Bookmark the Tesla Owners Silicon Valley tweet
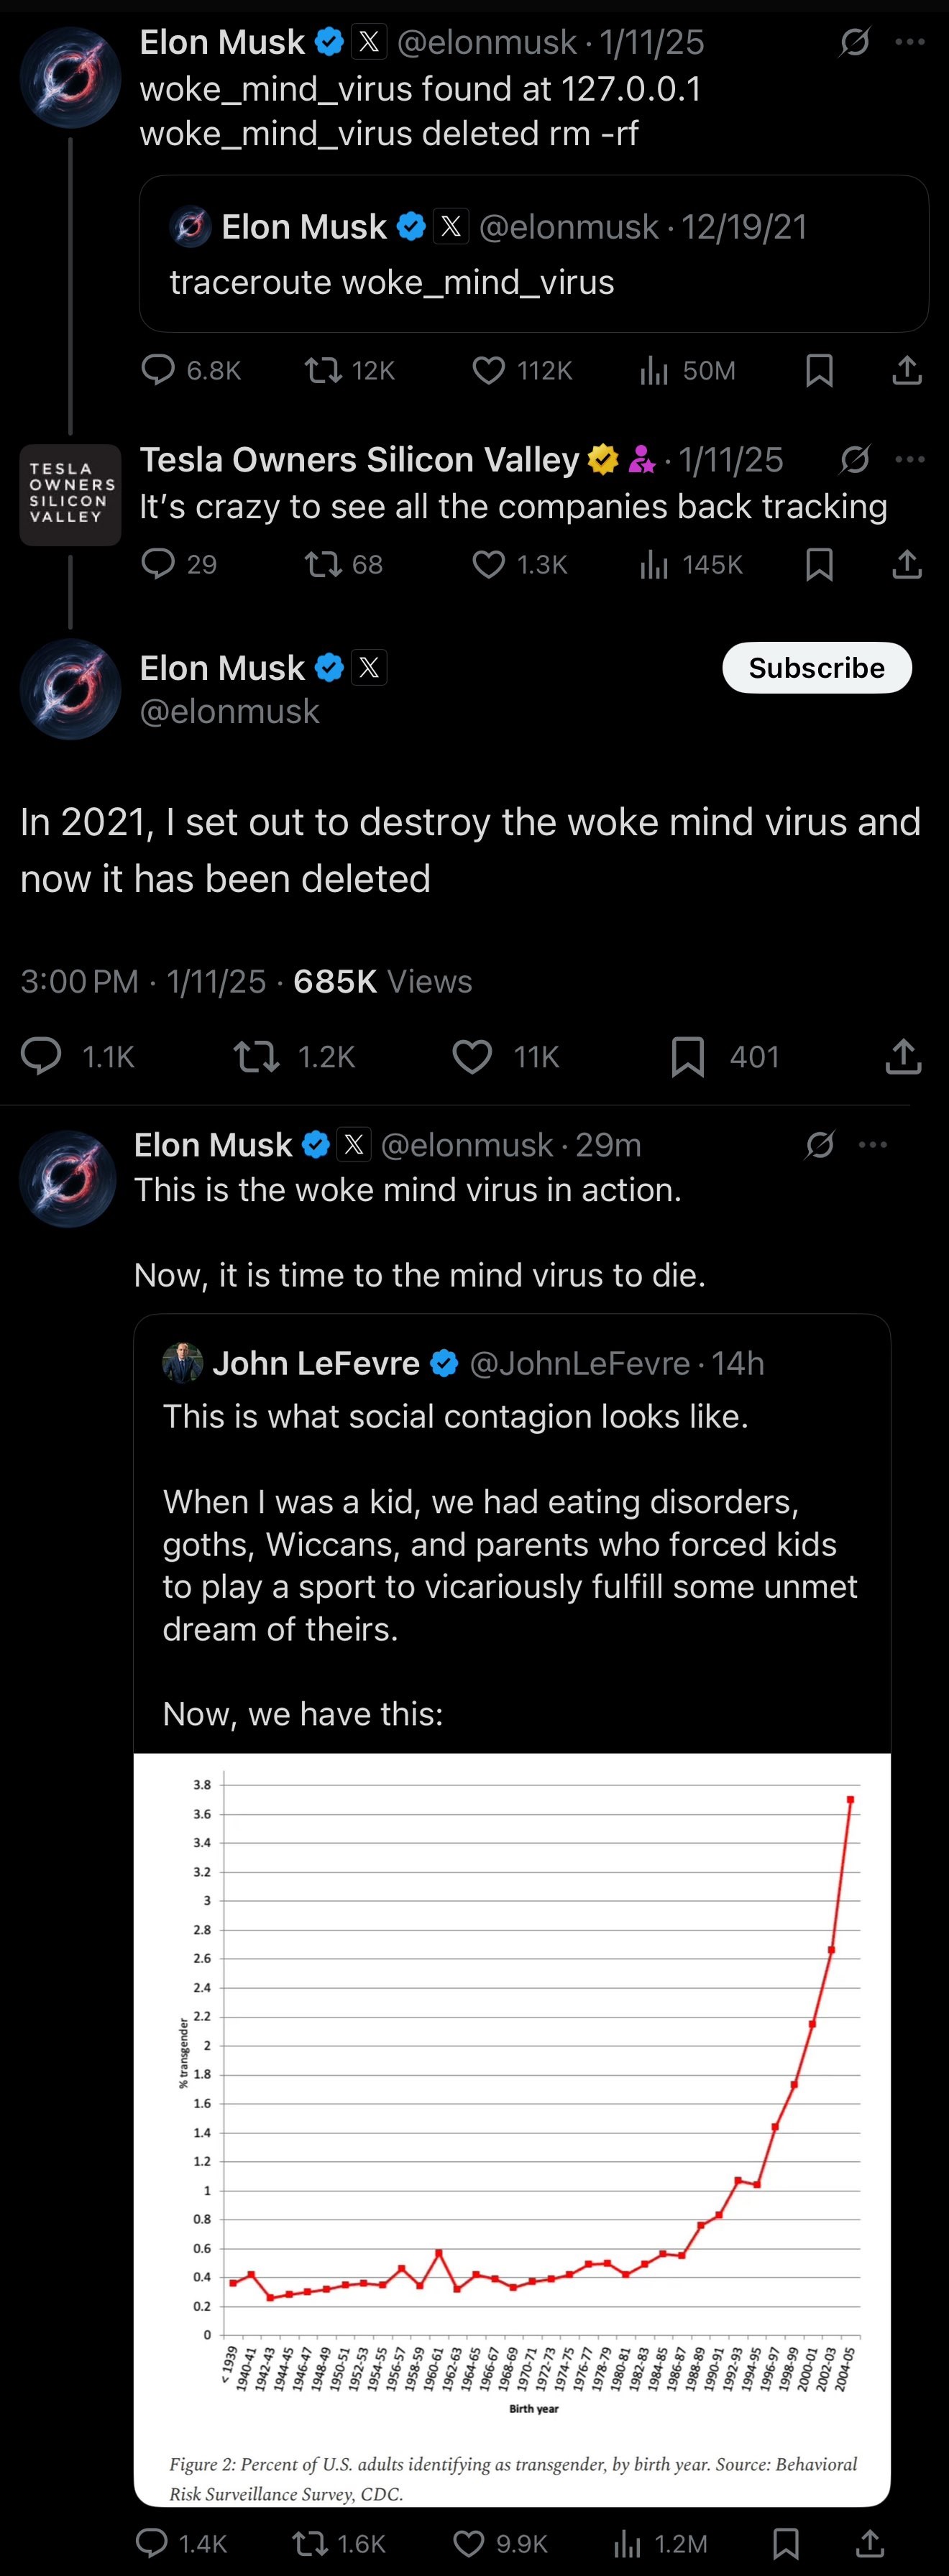This screenshot has width=949, height=2576. (819, 565)
